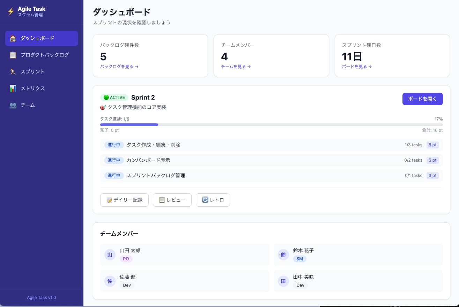Click 田中 美咲's avatar circle

(283, 281)
